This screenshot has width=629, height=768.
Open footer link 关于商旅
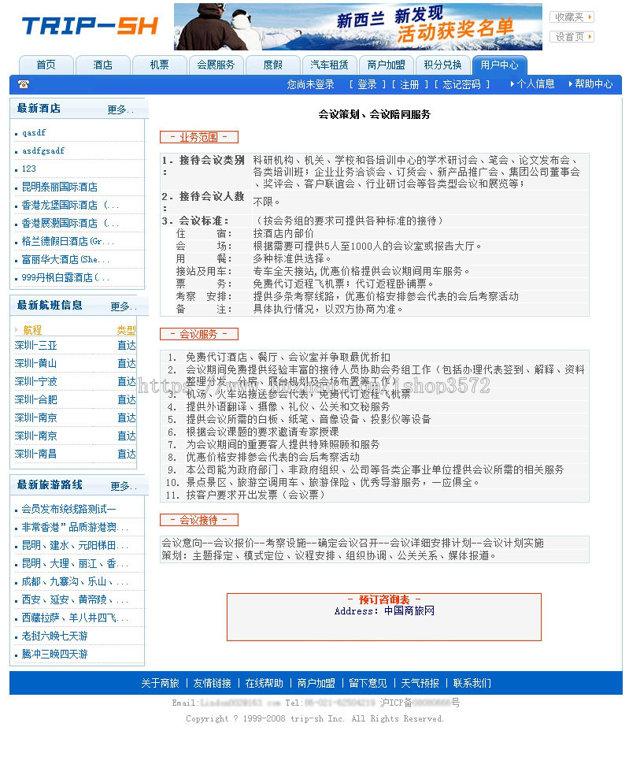click(160, 684)
